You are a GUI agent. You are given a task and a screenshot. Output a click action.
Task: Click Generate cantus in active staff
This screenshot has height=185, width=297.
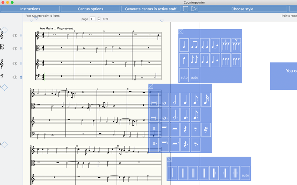[151, 9]
